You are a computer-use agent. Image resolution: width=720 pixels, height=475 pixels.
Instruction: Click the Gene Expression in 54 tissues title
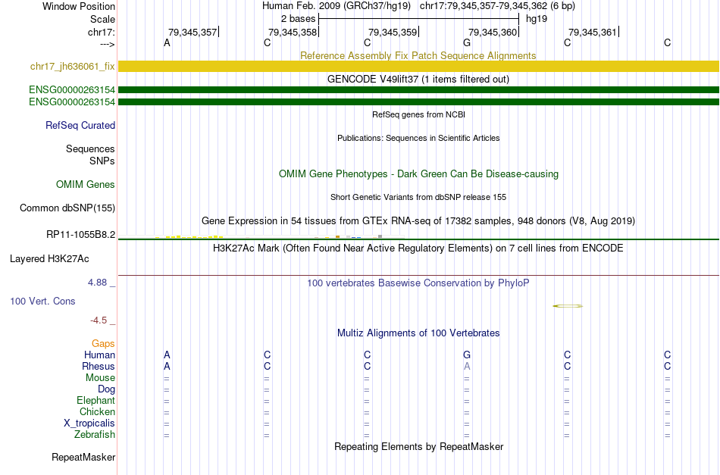418,220
